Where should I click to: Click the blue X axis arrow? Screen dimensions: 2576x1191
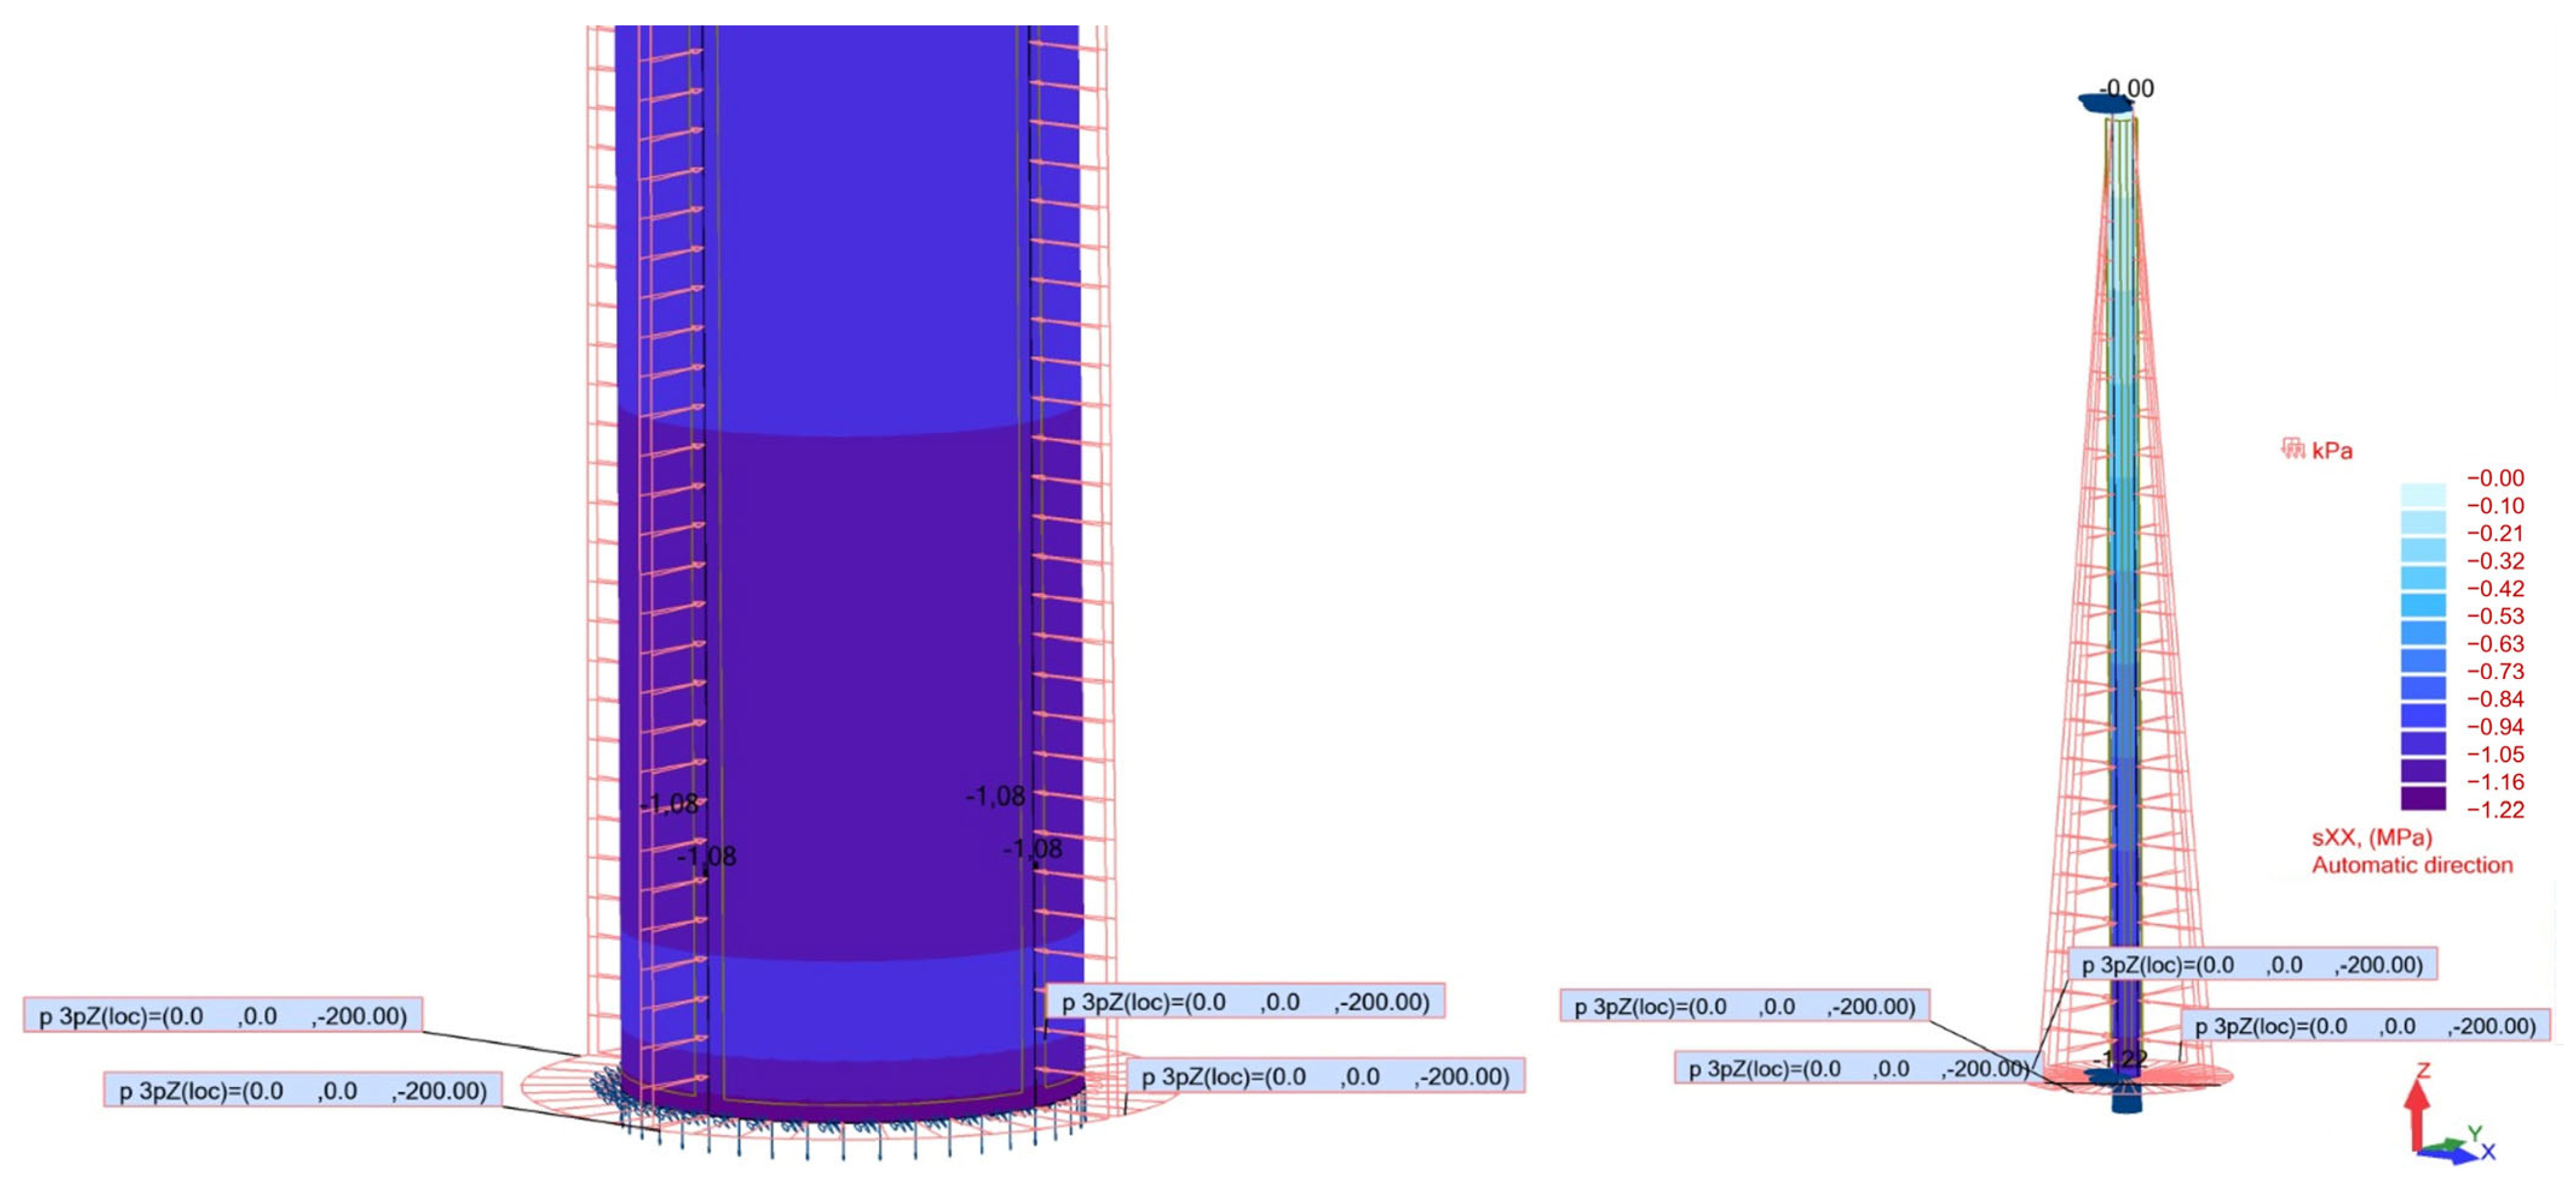point(2456,1156)
